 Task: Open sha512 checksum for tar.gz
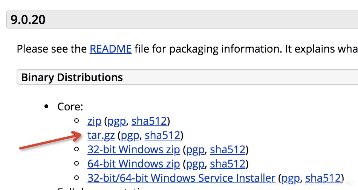coord(162,135)
